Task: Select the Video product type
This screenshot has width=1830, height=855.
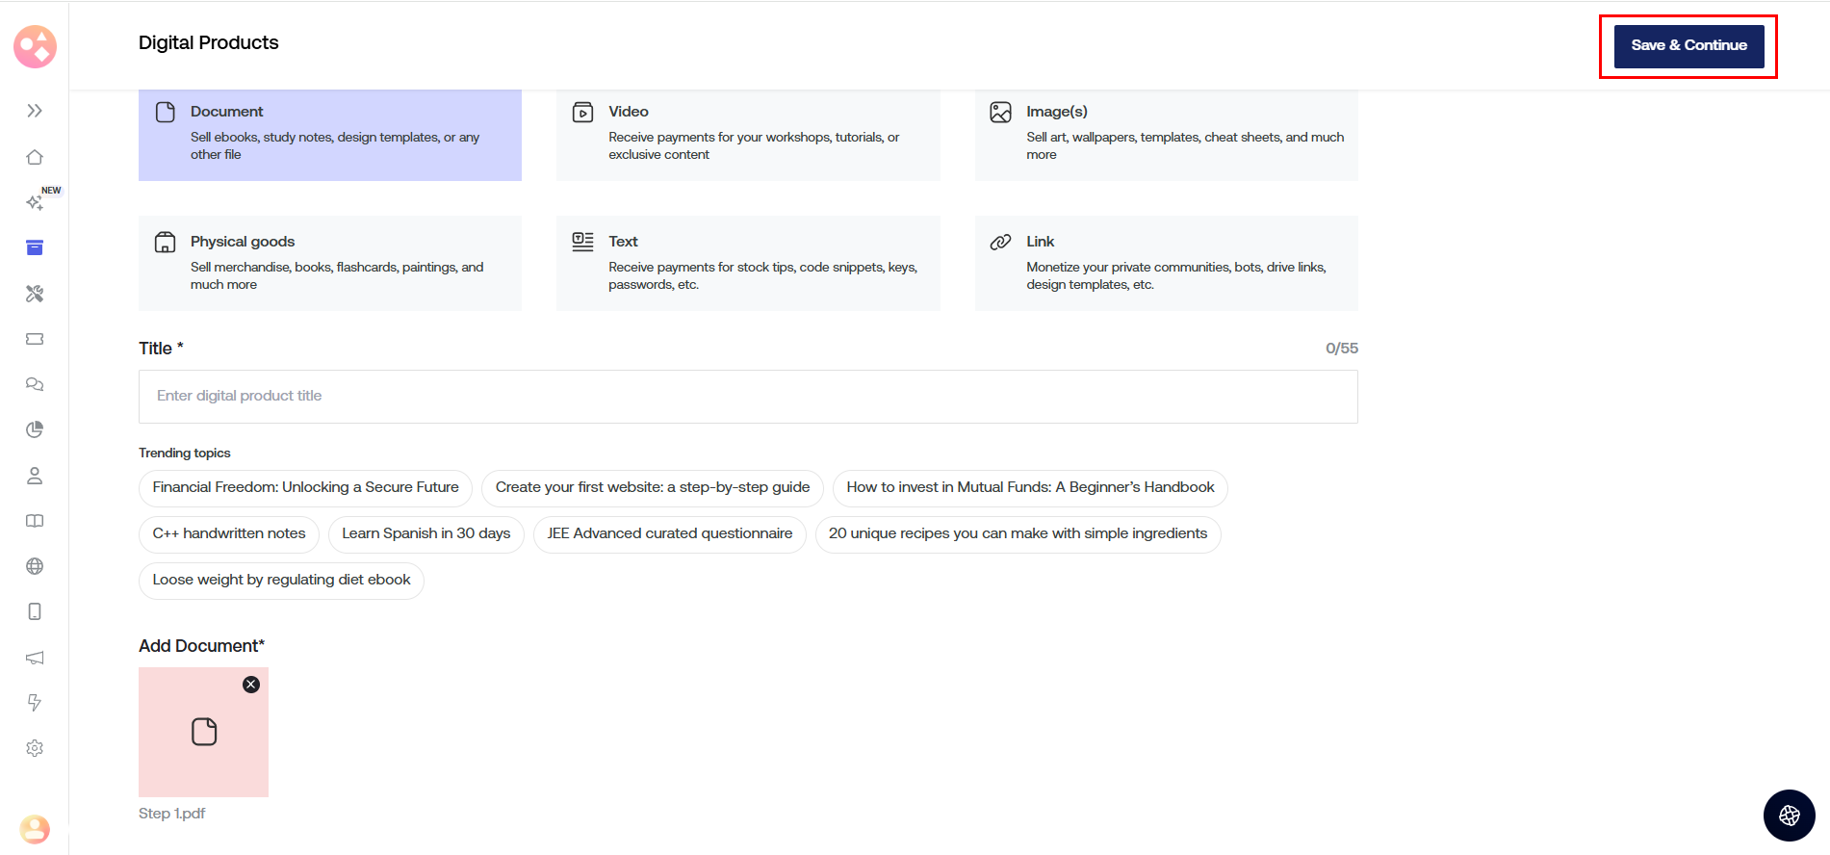Action: click(748, 134)
